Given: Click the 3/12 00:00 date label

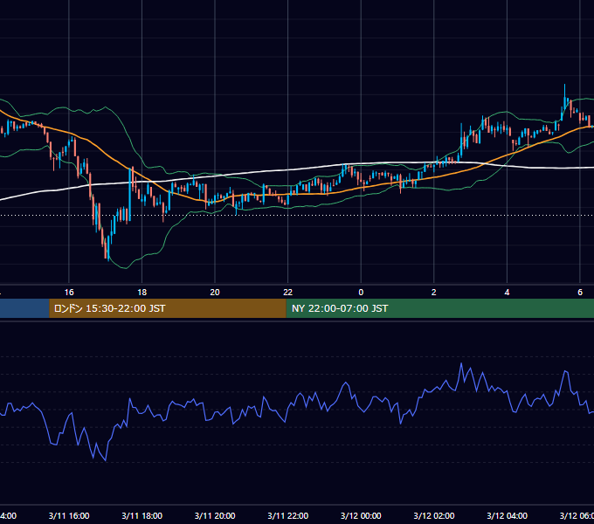Looking at the screenshot, I should click(x=361, y=515).
